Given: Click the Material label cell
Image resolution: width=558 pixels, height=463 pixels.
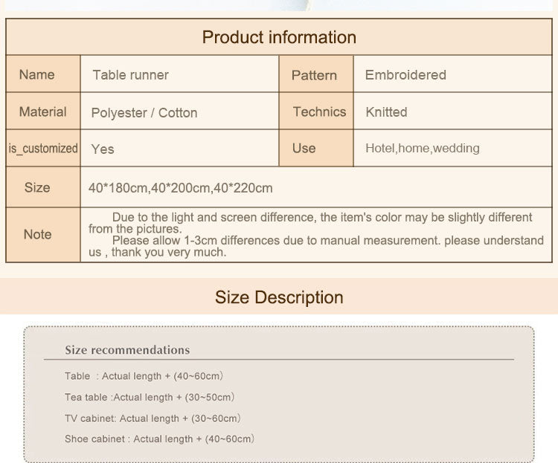Looking at the screenshot, I should click(42, 111).
